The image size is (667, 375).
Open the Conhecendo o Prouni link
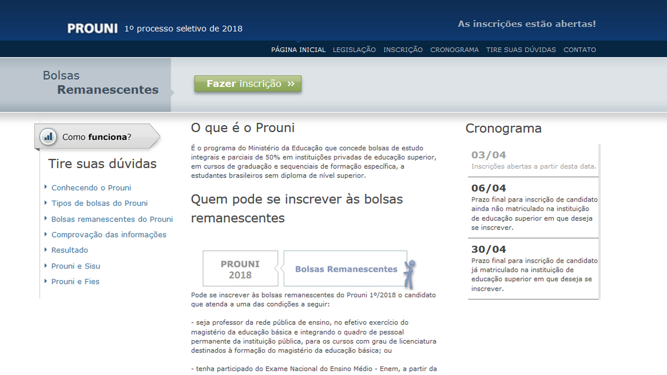(x=91, y=188)
